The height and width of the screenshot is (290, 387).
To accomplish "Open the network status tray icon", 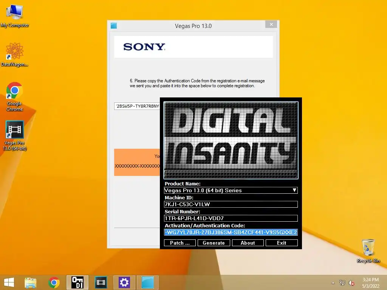I will (342, 283).
